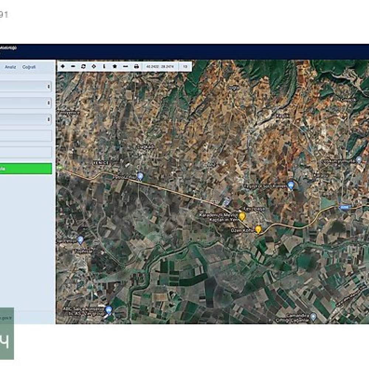Image resolution: width=369 pixels, height=369 pixels.
Task: Click the green query button
Action: [x=26, y=169]
